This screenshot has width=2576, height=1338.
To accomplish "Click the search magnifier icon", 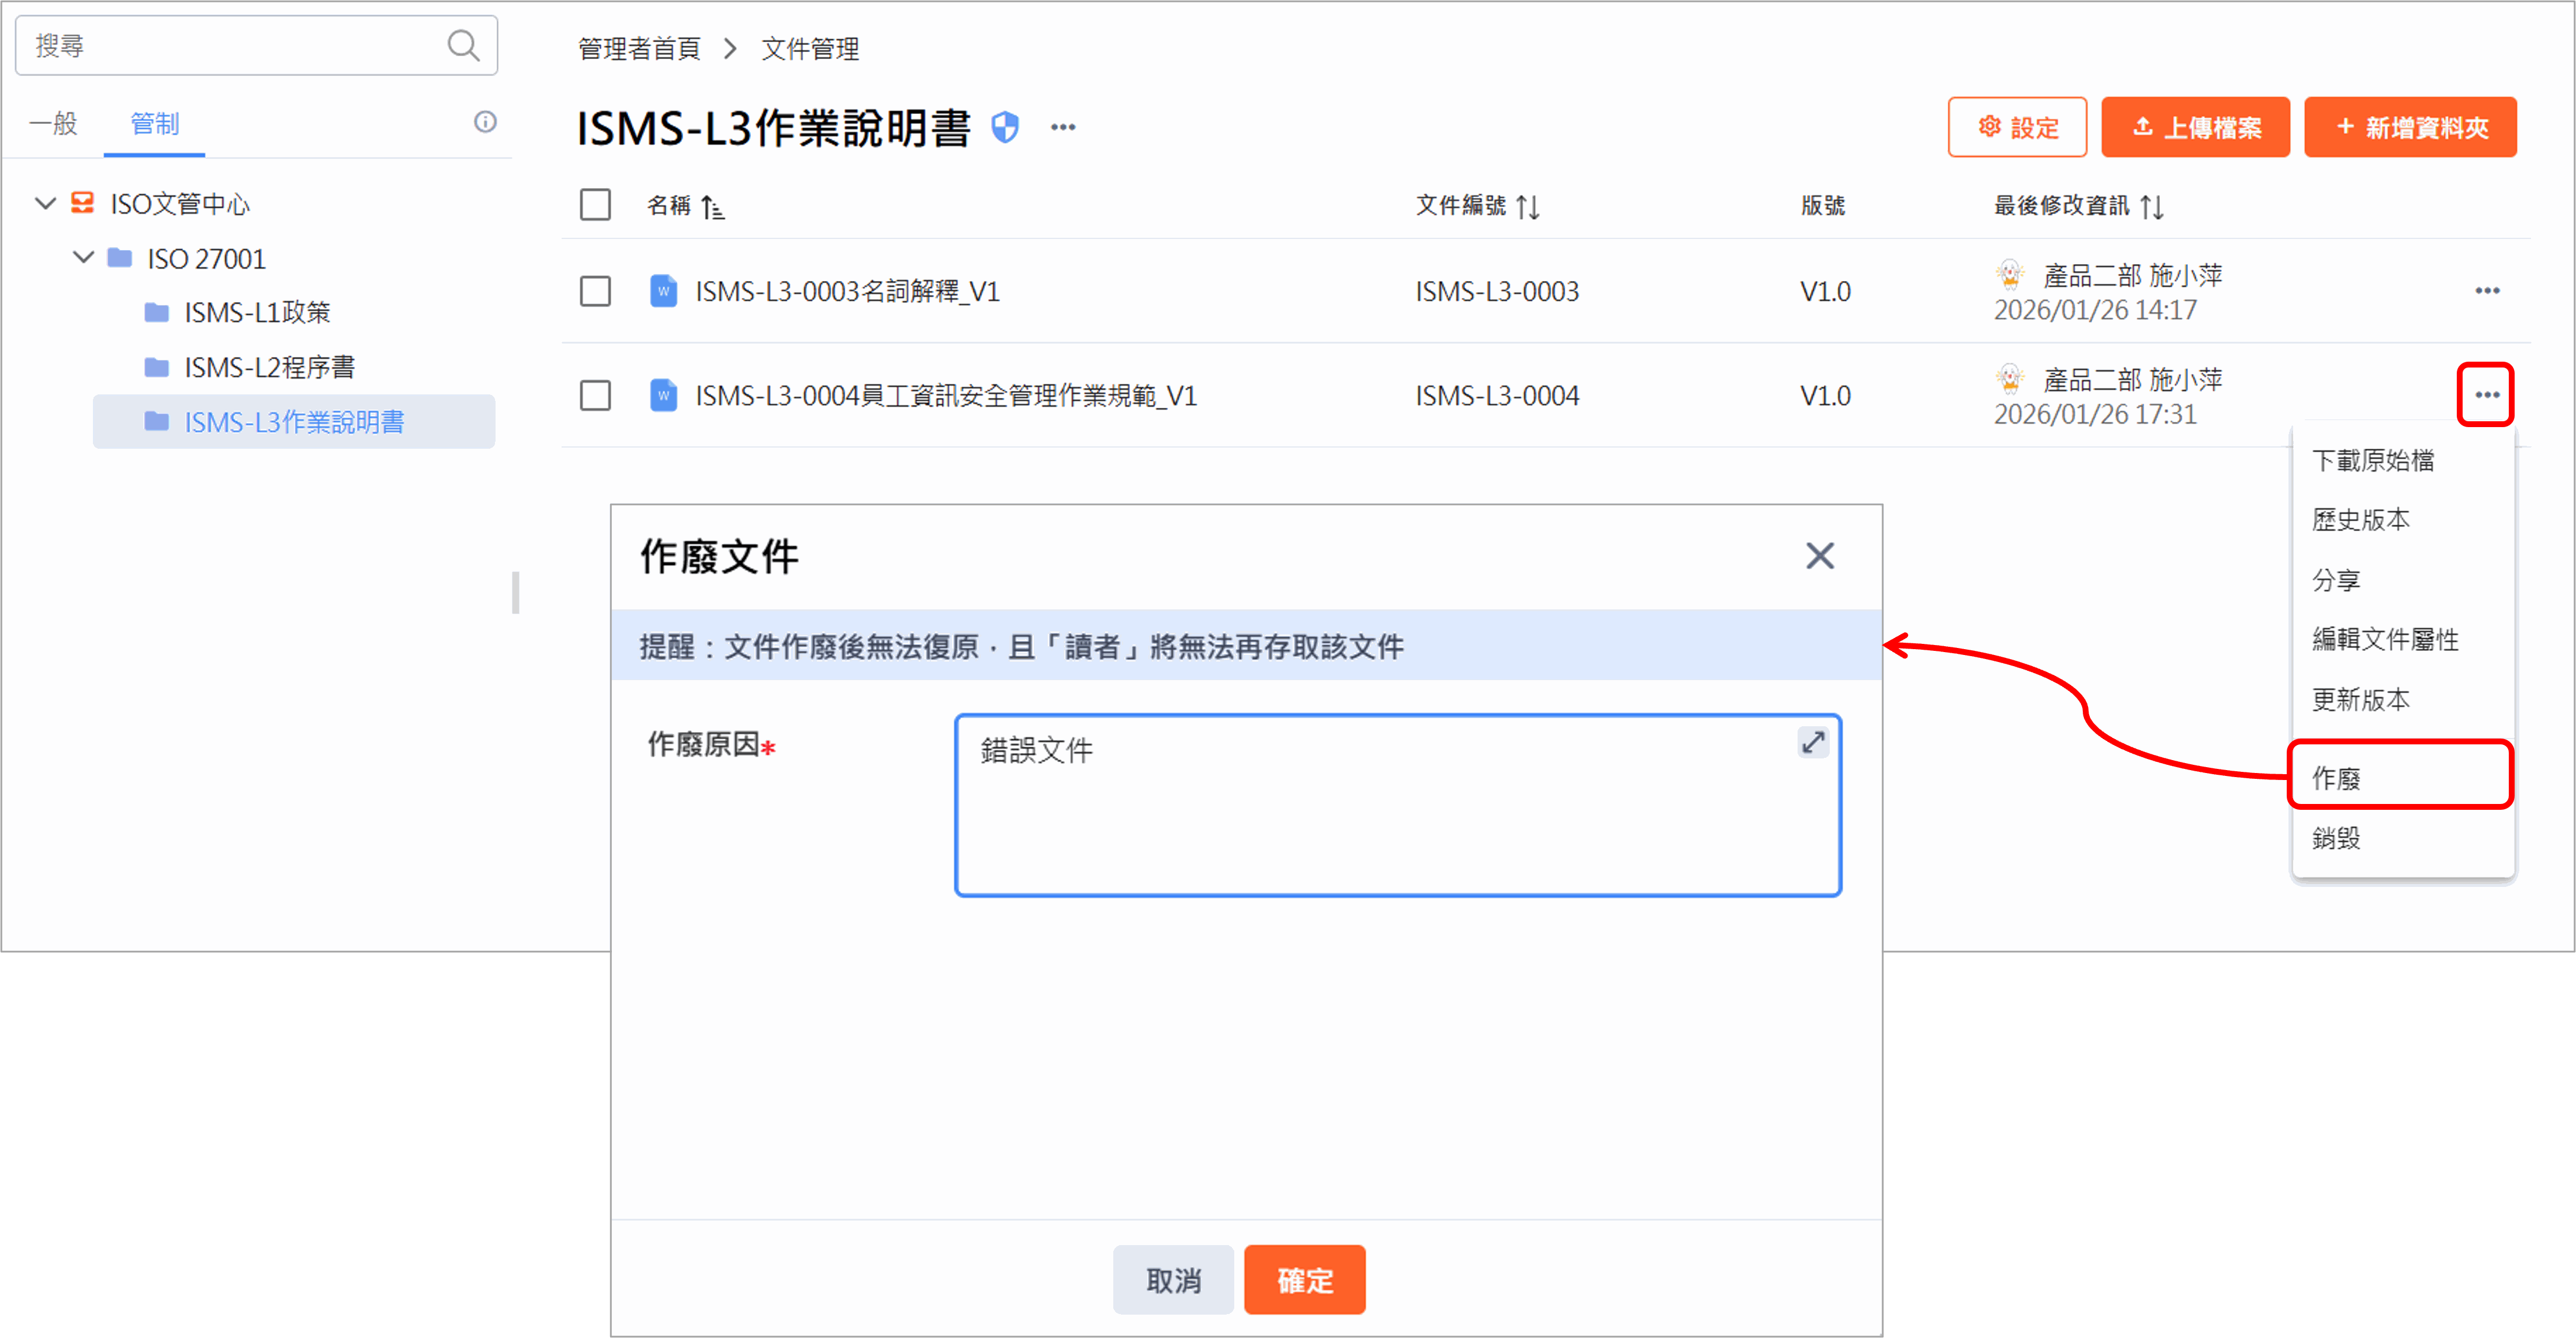I will point(463,45).
